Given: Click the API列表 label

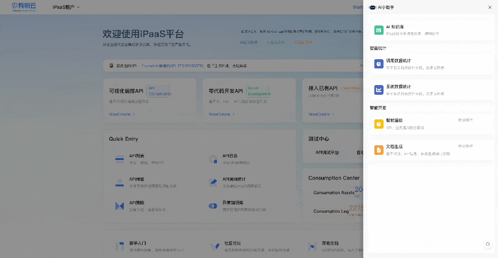Looking at the screenshot, I should coord(137,156).
